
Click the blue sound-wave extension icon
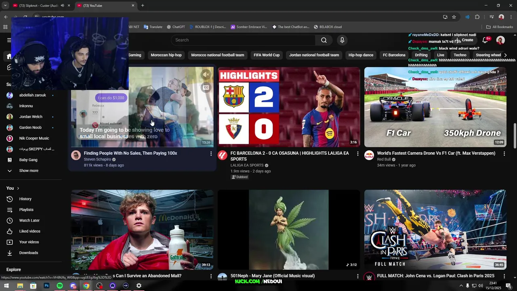[x=467, y=17]
